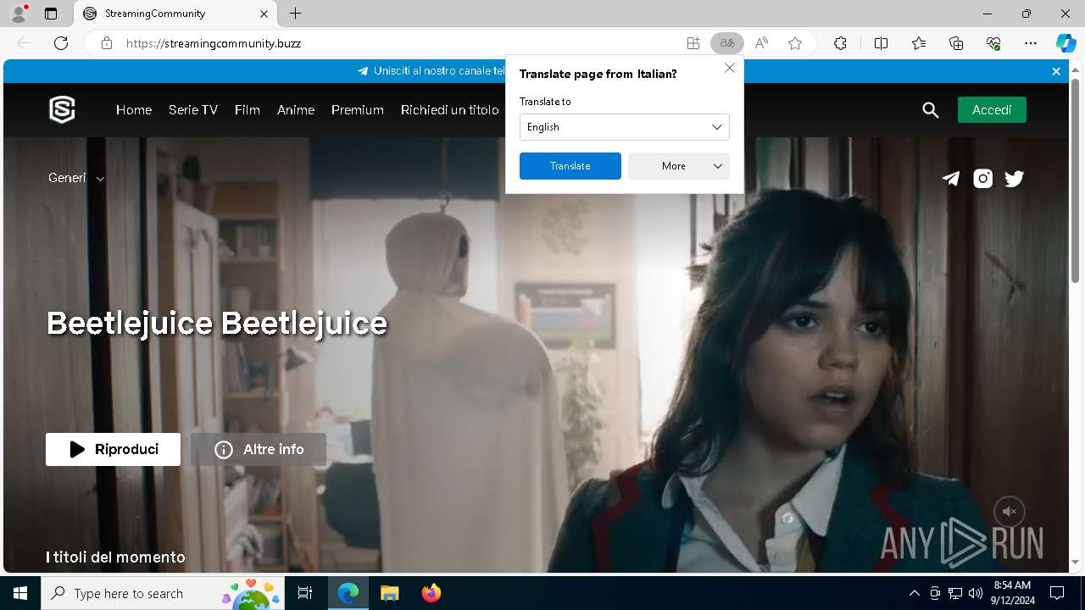Open the Serie TV section
This screenshot has height=610, width=1085.
[x=193, y=110]
